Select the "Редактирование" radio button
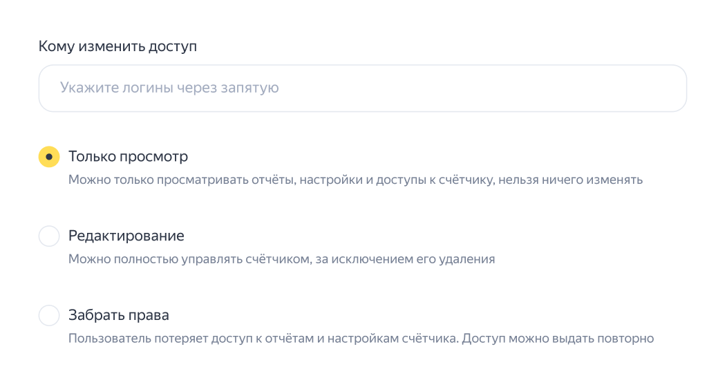 49,236
